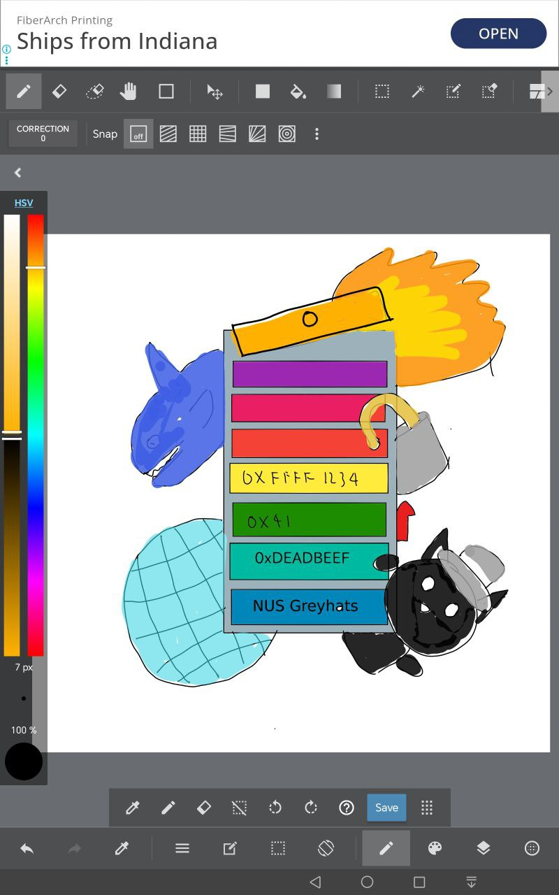Select the Shape rectangle outline tool
The height and width of the screenshot is (895, 559).
(166, 92)
